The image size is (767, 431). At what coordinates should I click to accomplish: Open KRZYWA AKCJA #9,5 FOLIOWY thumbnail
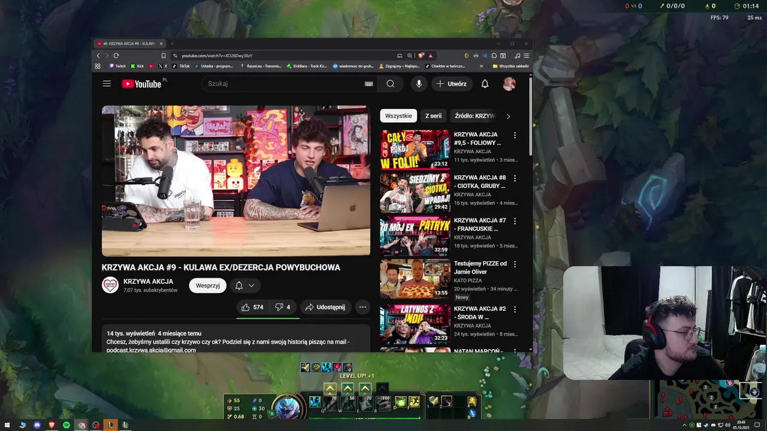pyautogui.click(x=415, y=150)
